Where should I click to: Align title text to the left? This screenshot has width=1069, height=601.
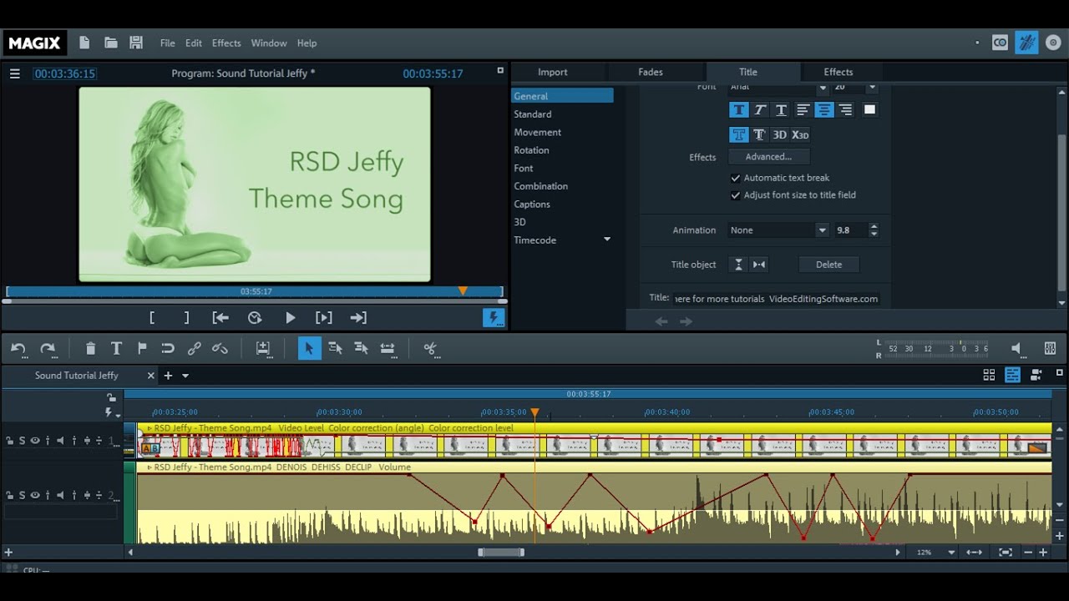pos(803,110)
